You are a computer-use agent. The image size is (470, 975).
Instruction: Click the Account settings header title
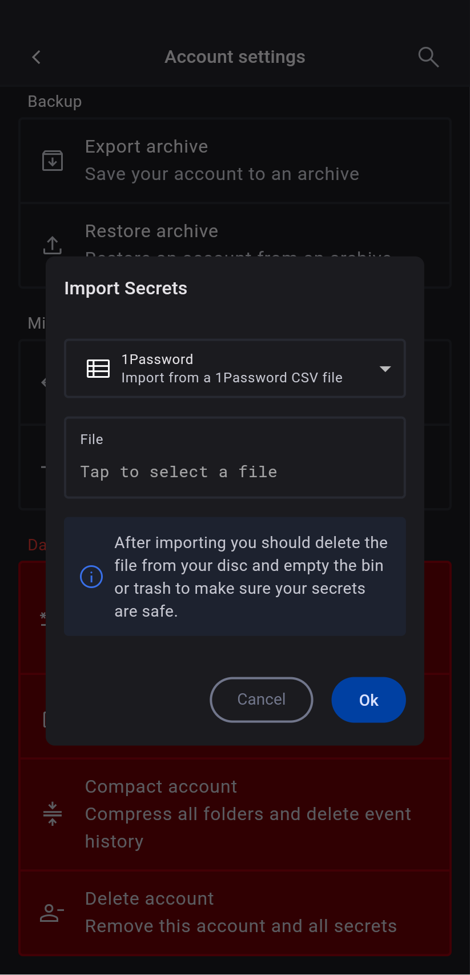(x=235, y=57)
